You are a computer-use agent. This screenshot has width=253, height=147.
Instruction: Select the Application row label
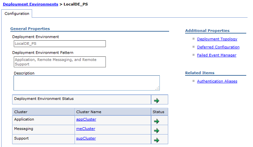(24, 119)
